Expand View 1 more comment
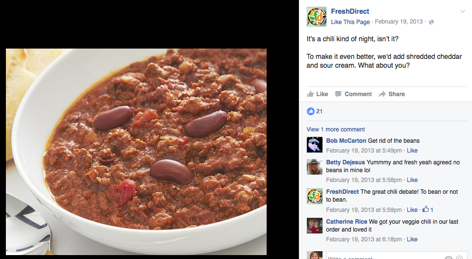Viewport: 472px width, 259px height. coord(336,129)
